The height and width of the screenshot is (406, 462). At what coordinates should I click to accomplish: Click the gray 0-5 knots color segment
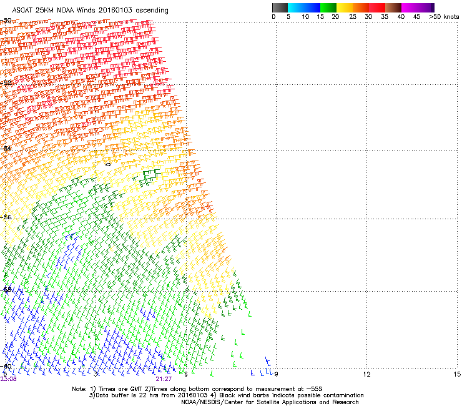(x=280, y=7)
